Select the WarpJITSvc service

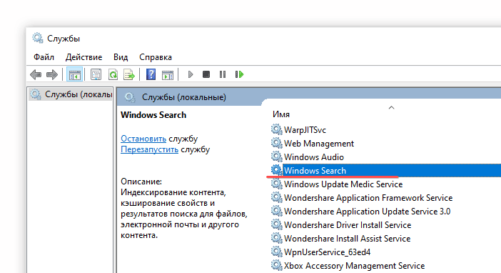click(x=305, y=130)
